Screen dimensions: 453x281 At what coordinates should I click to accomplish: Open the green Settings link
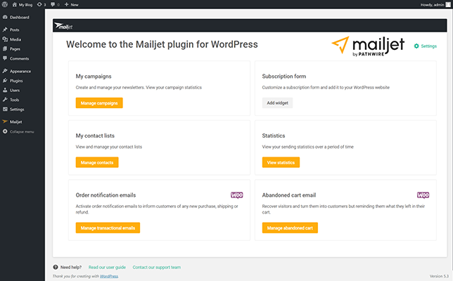tap(429, 46)
